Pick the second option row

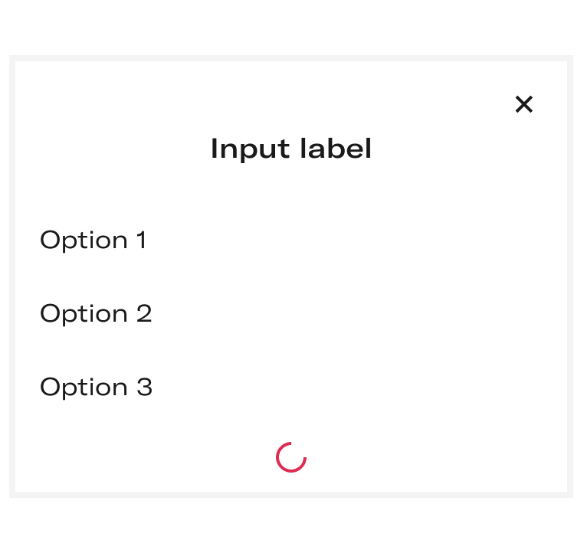coord(291,313)
